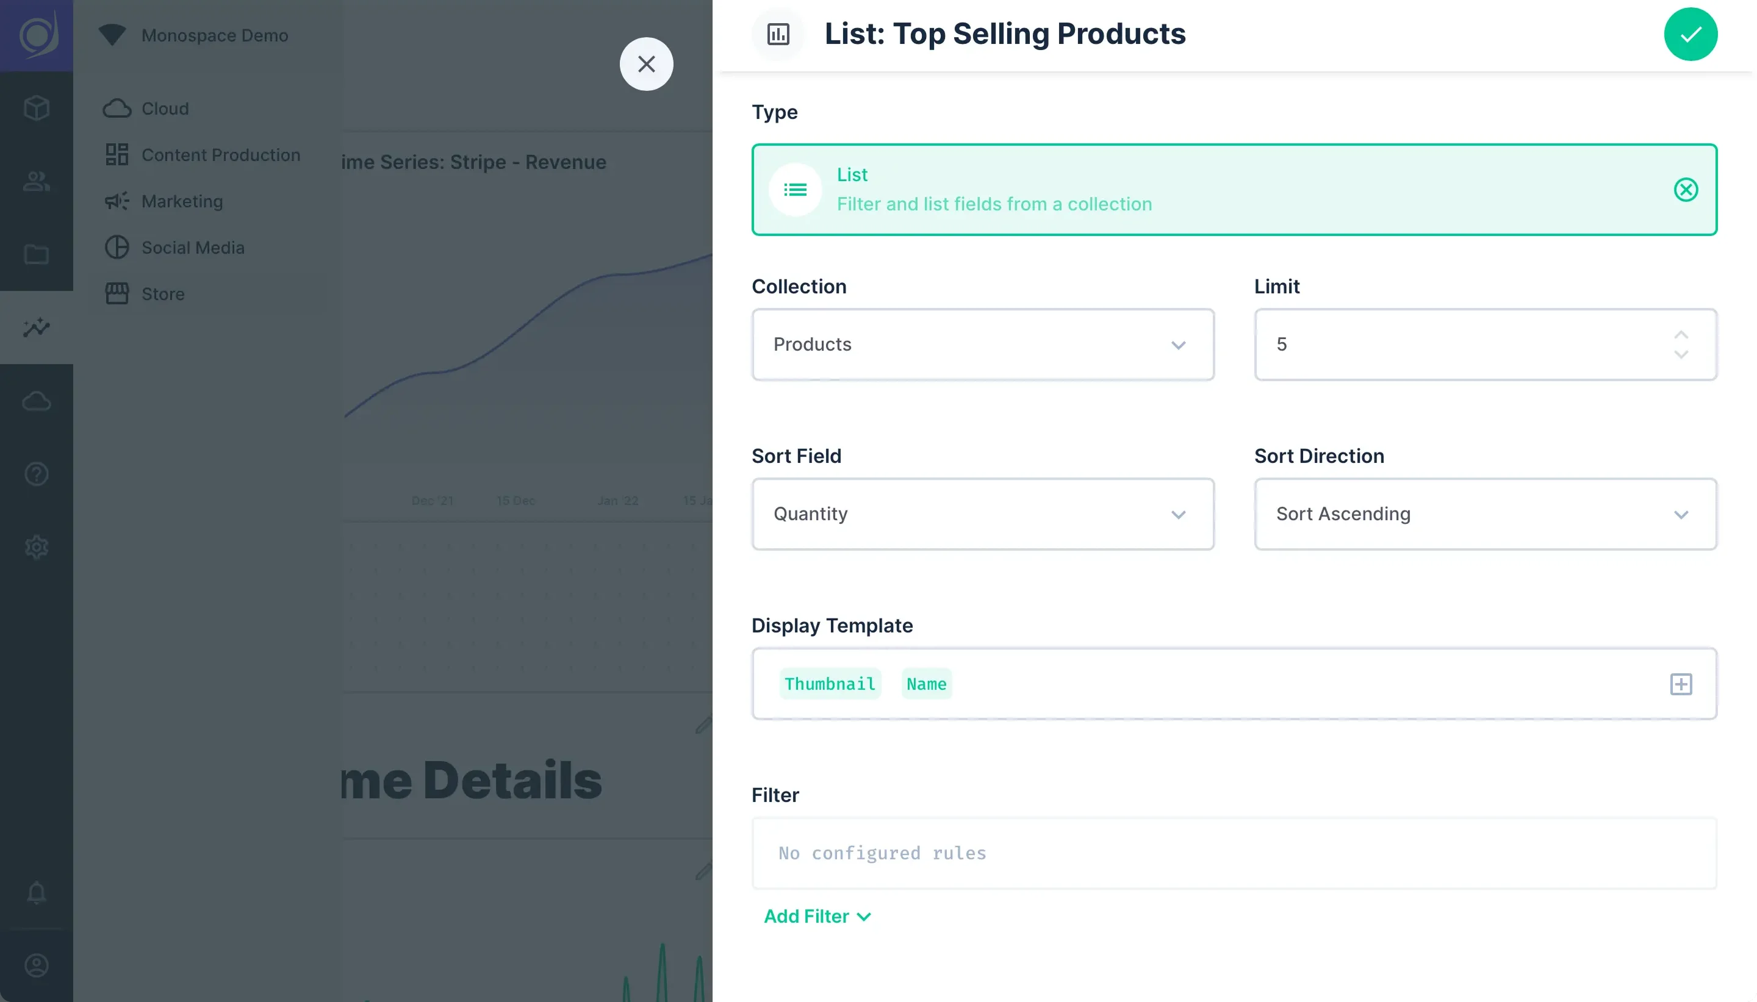
Task: Open the user avatar icon at sidebar bottom
Action: 36,965
